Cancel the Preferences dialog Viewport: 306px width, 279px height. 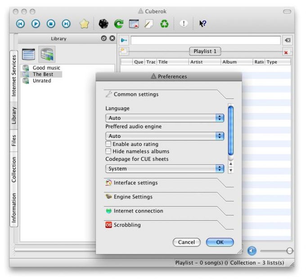[x=187, y=242]
